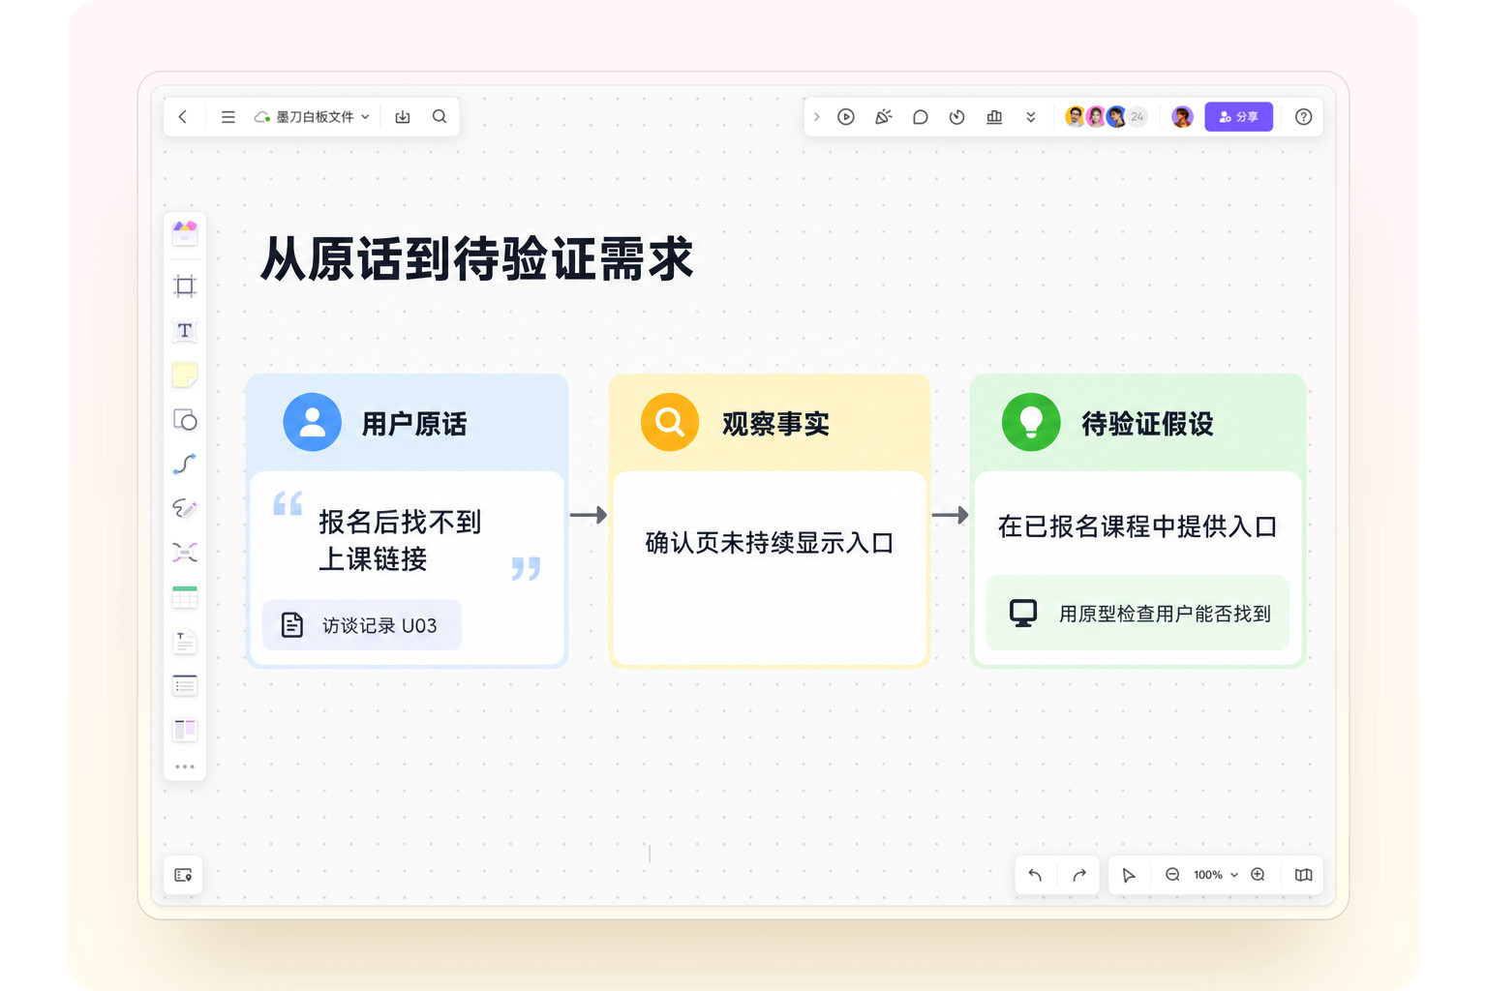Select the Pen drawing tool

185,508
